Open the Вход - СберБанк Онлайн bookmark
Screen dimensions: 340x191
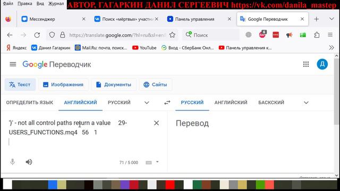[x=188, y=48]
